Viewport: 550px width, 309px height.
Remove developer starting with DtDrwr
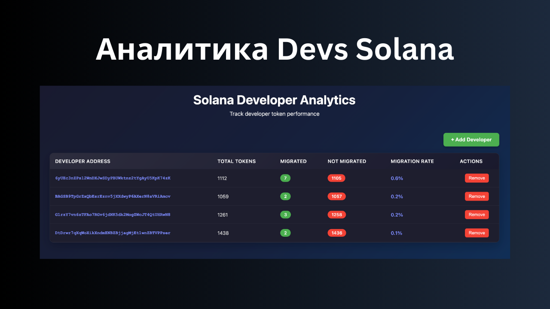(x=477, y=233)
